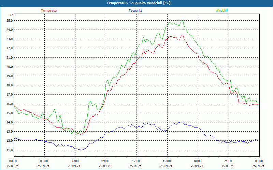273x170 pixels.
Task: Click the 16,0 y-axis value
Action: (10, 104)
